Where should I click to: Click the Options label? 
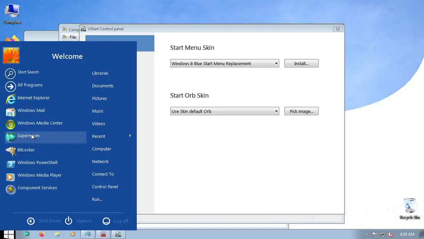(84, 221)
